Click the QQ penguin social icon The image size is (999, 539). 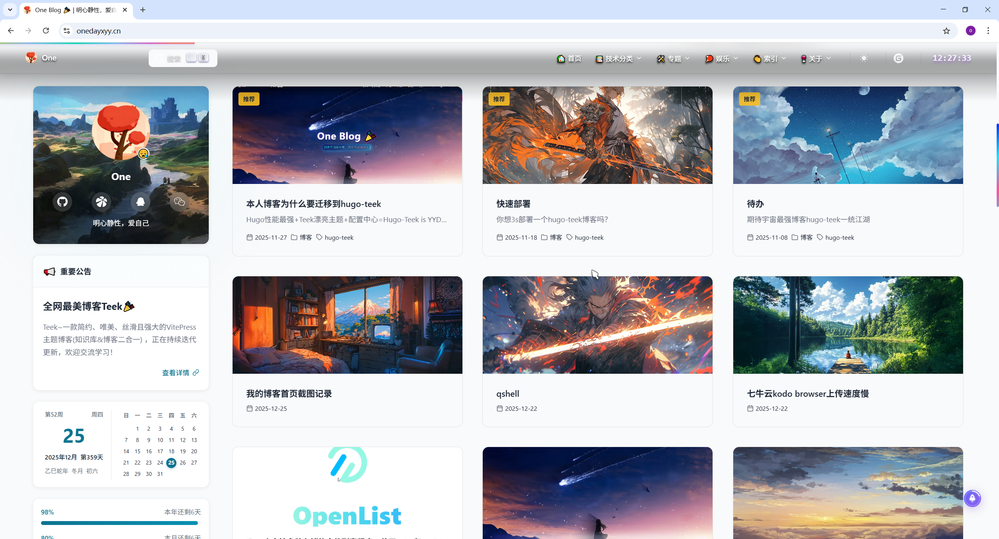(140, 201)
